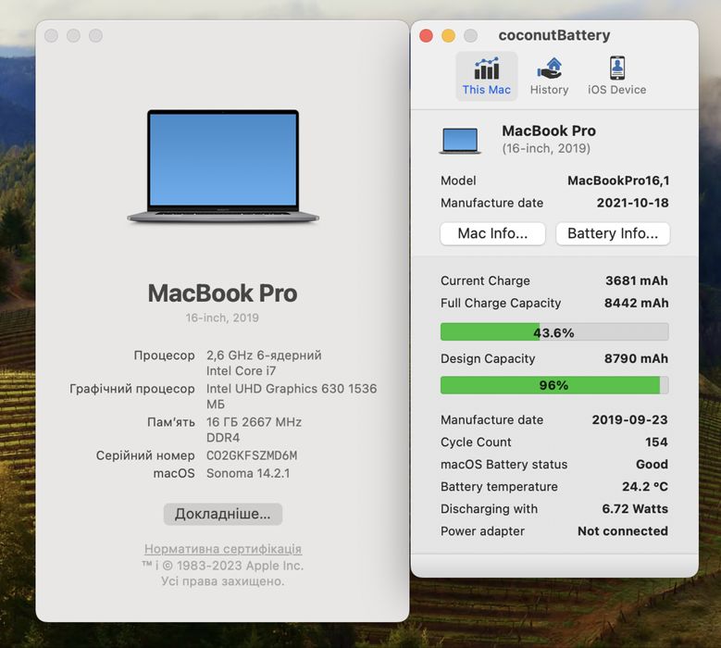Click the 43.6% charge progress bar
721x648 pixels.
[x=554, y=332]
